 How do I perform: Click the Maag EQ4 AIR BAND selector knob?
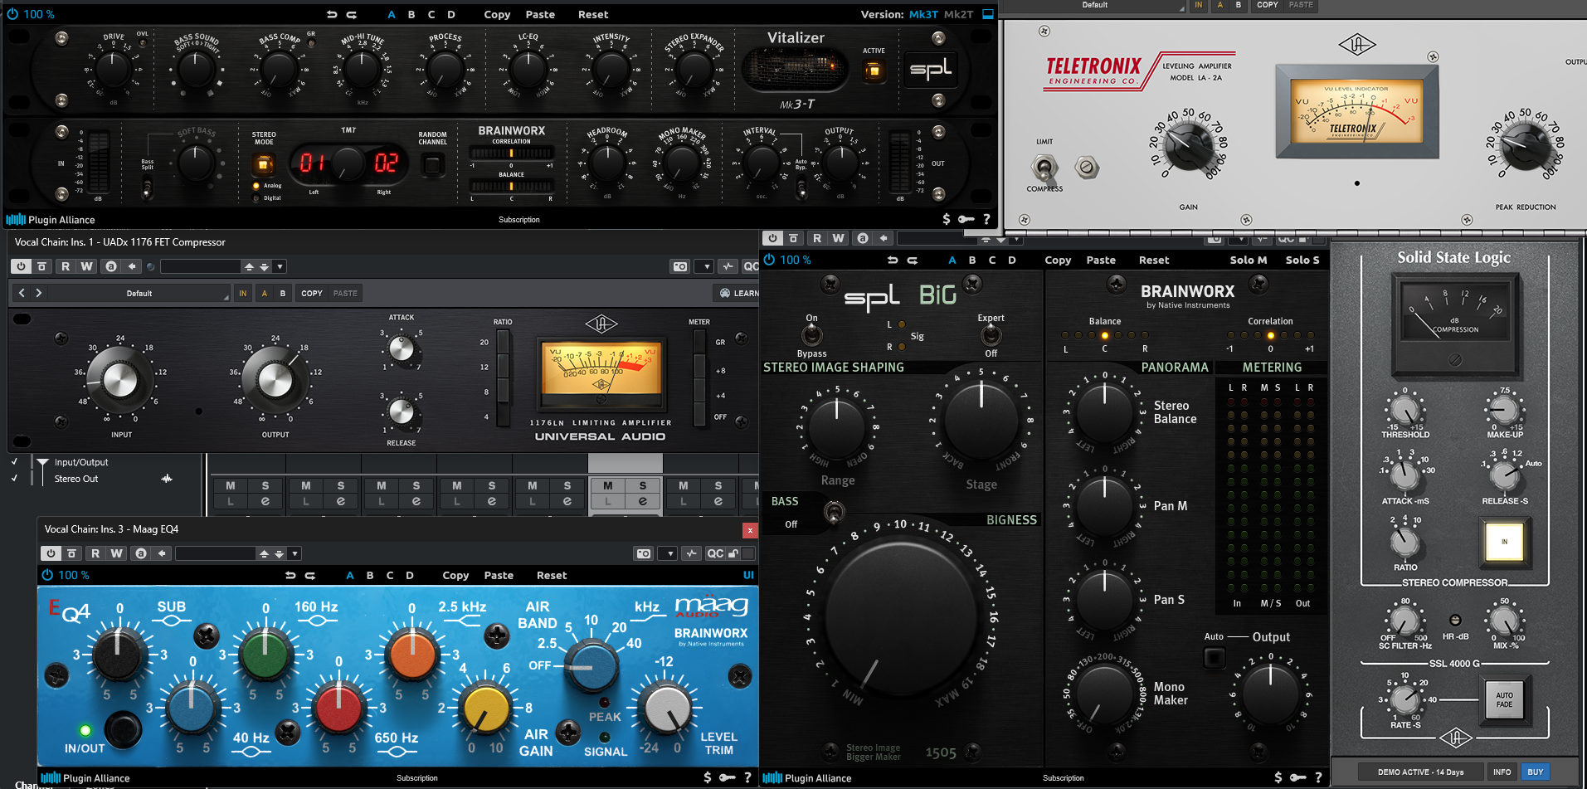(592, 666)
